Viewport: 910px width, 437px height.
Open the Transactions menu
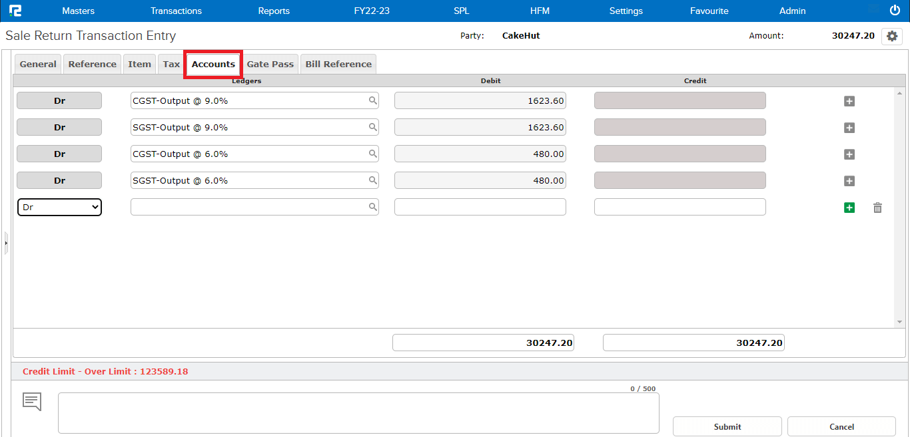pos(176,11)
